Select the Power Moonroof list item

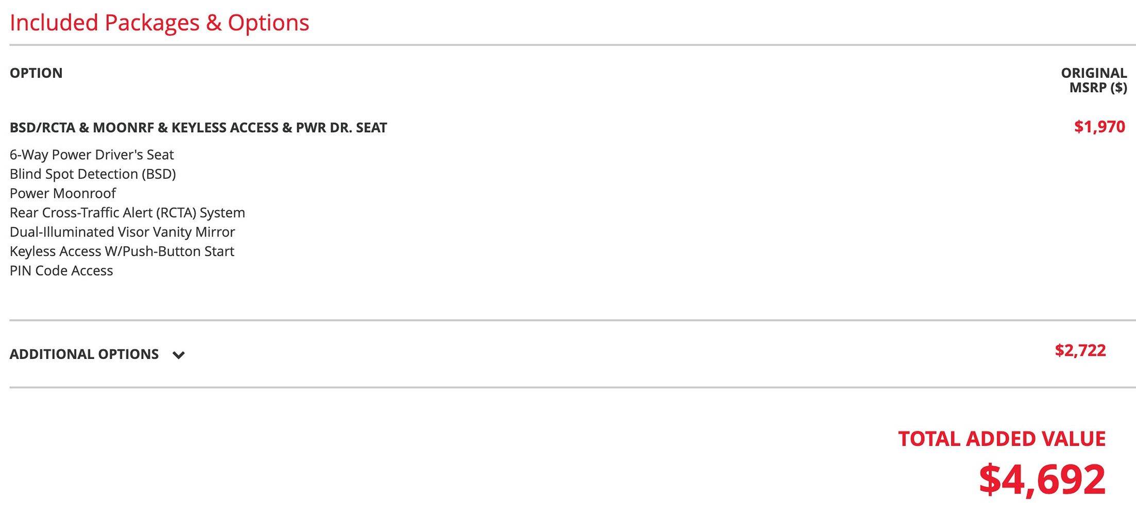63,194
